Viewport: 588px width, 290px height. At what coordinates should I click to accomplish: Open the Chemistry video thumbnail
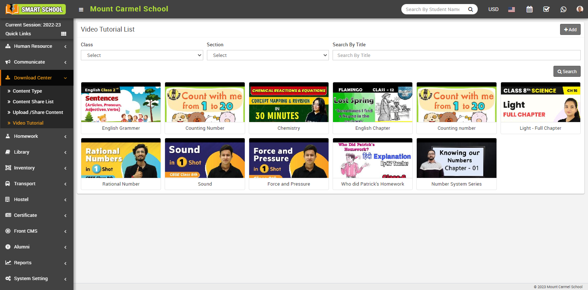pos(288,103)
